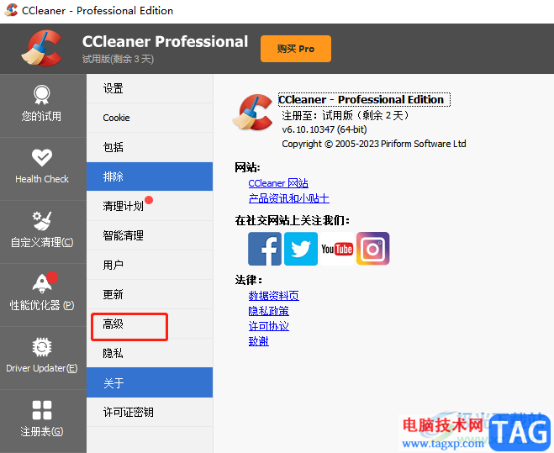Click the title bar CCleaner app icon

point(11,10)
